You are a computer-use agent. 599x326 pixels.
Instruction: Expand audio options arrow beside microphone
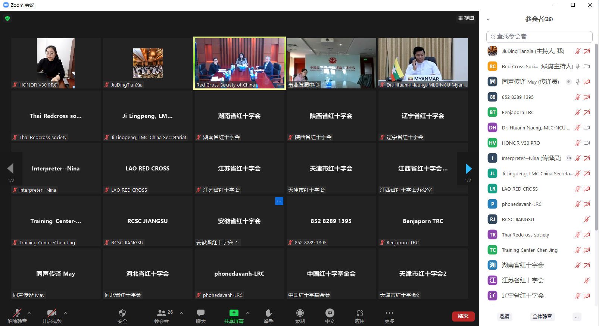click(x=29, y=313)
